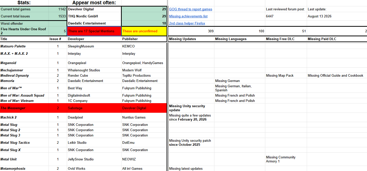
Task: Select 'Five Hearts Under One Roof 2' cell
Action: [x=24, y=31]
